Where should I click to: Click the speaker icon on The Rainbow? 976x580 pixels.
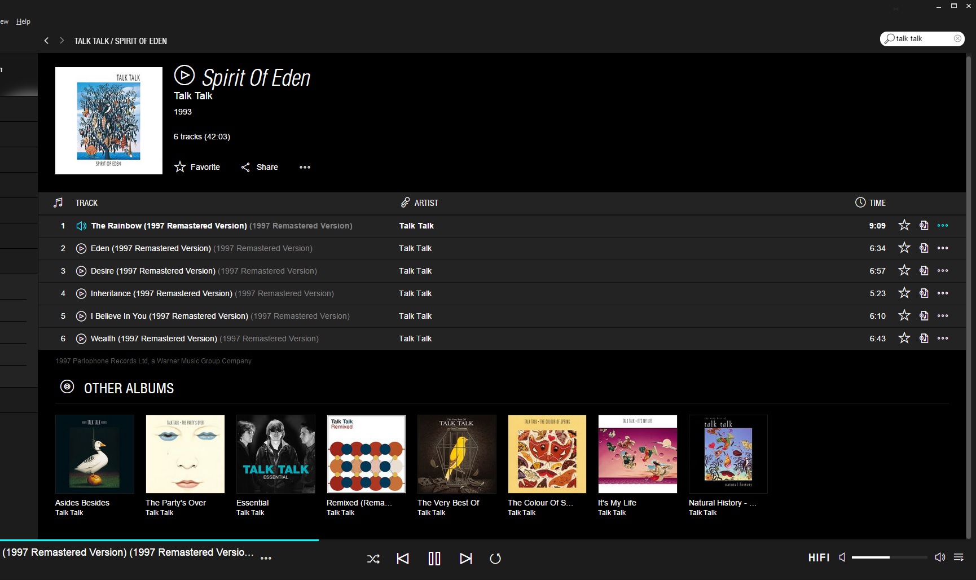[x=81, y=226]
